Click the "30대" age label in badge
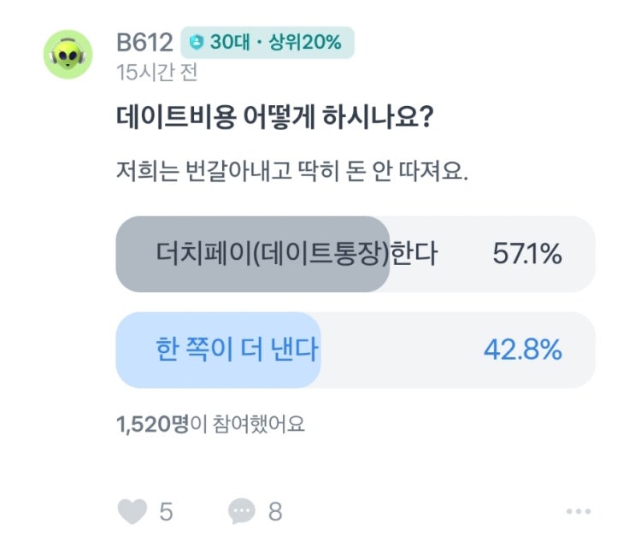This screenshot has height=536, width=635. tap(229, 41)
